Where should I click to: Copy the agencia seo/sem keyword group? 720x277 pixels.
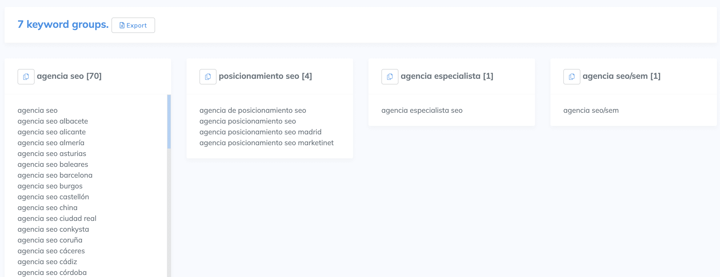click(572, 77)
